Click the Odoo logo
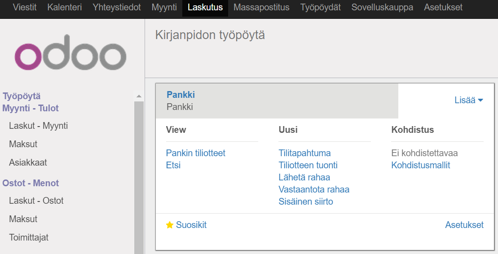498x254 pixels. tap(71, 53)
